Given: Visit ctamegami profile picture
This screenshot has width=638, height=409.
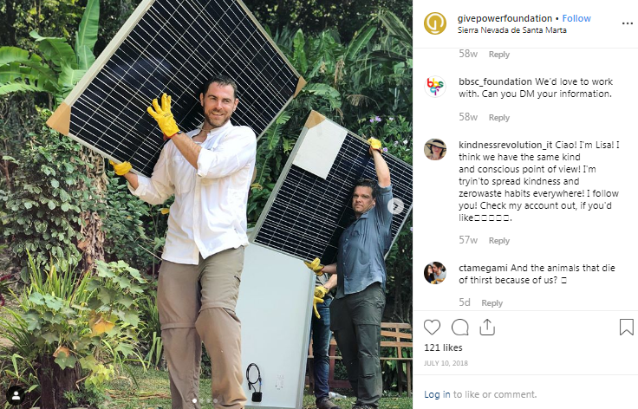Looking at the screenshot, I should [x=435, y=273].
